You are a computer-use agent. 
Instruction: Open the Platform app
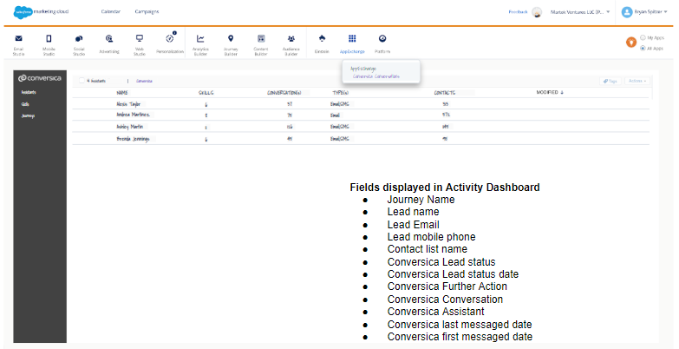tap(382, 43)
